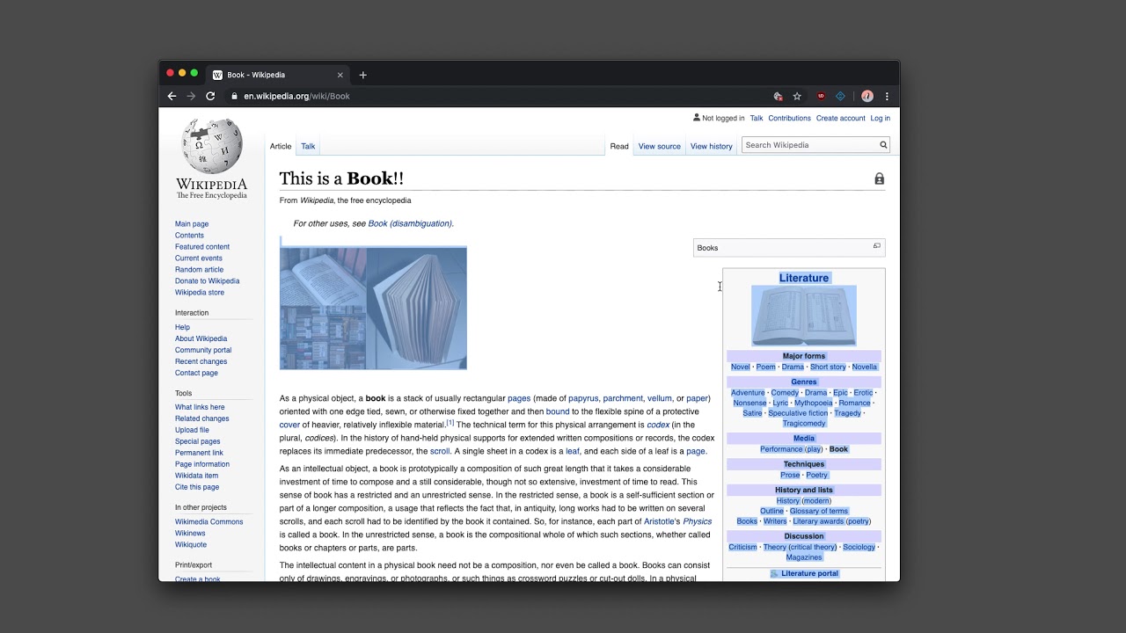1126x633 pixels.
Task: Open the Literature heading link in infobox
Action: (804, 278)
